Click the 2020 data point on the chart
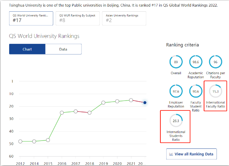This screenshot has height=166, width=229. pyautogui.click(x=117, y=101)
